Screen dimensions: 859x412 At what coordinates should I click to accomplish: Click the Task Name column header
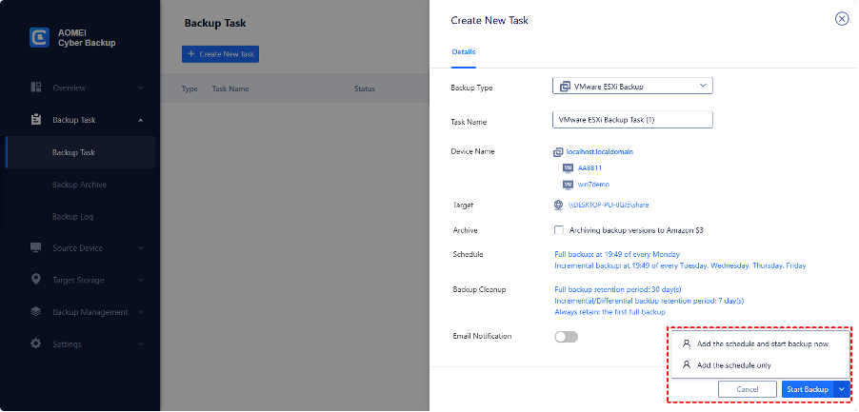[x=230, y=88]
